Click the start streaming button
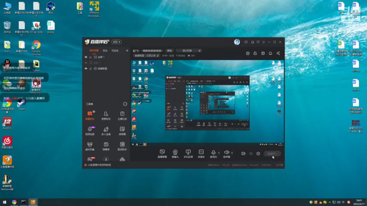Image resolution: width=367 pixels, height=206 pixels. (x=272, y=153)
